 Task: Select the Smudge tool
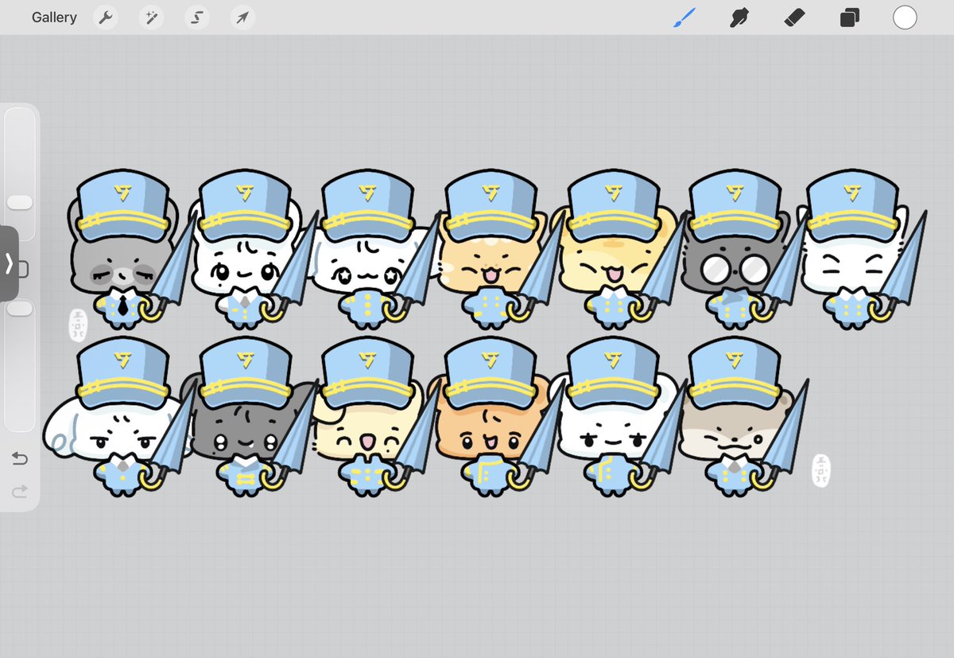[739, 18]
